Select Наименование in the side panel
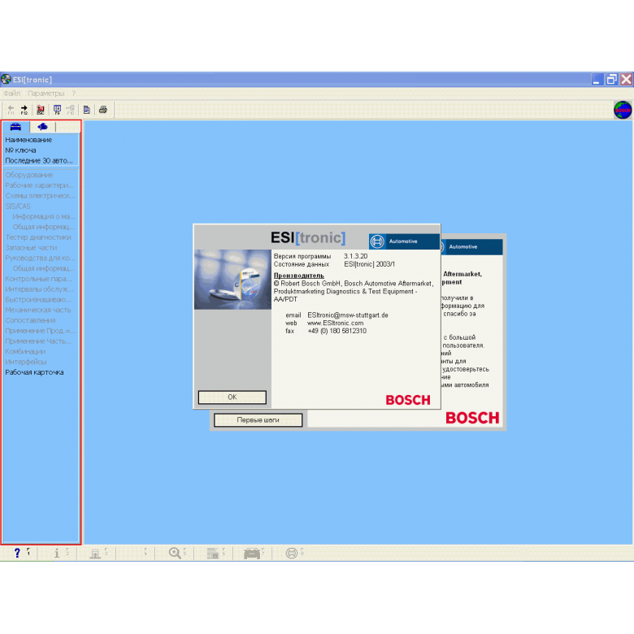The image size is (634, 634). [x=28, y=140]
